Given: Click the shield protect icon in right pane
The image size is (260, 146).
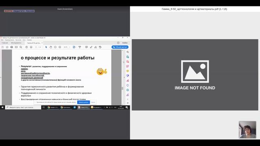Looking at the screenshot, I should coord(128,86).
